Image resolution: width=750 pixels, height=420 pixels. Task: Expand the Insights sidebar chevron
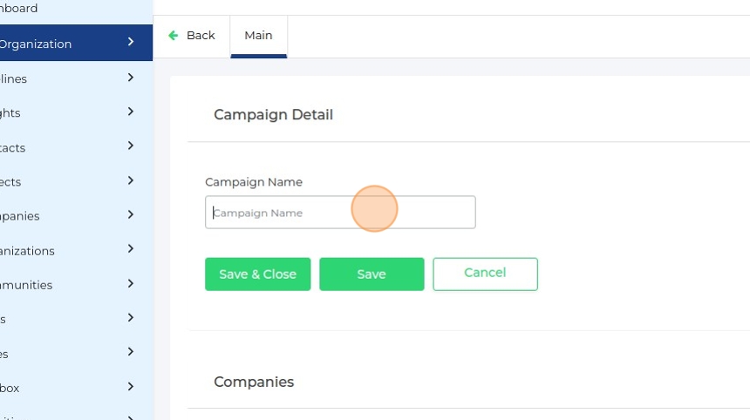(x=131, y=112)
